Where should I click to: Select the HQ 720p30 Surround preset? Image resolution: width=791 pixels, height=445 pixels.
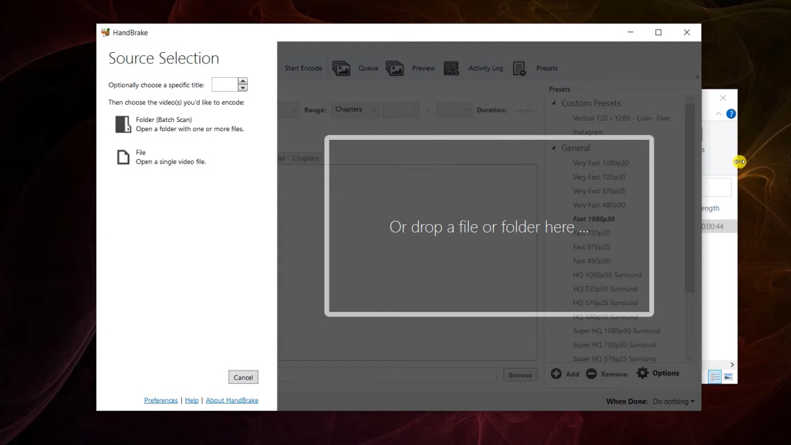(x=605, y=289)
